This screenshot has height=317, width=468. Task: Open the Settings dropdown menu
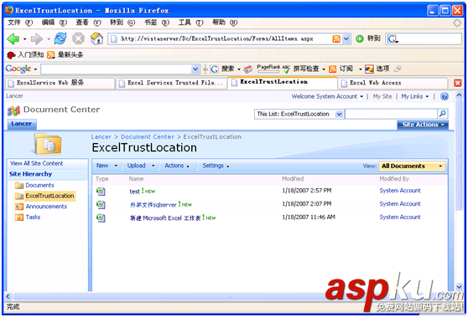216,166
